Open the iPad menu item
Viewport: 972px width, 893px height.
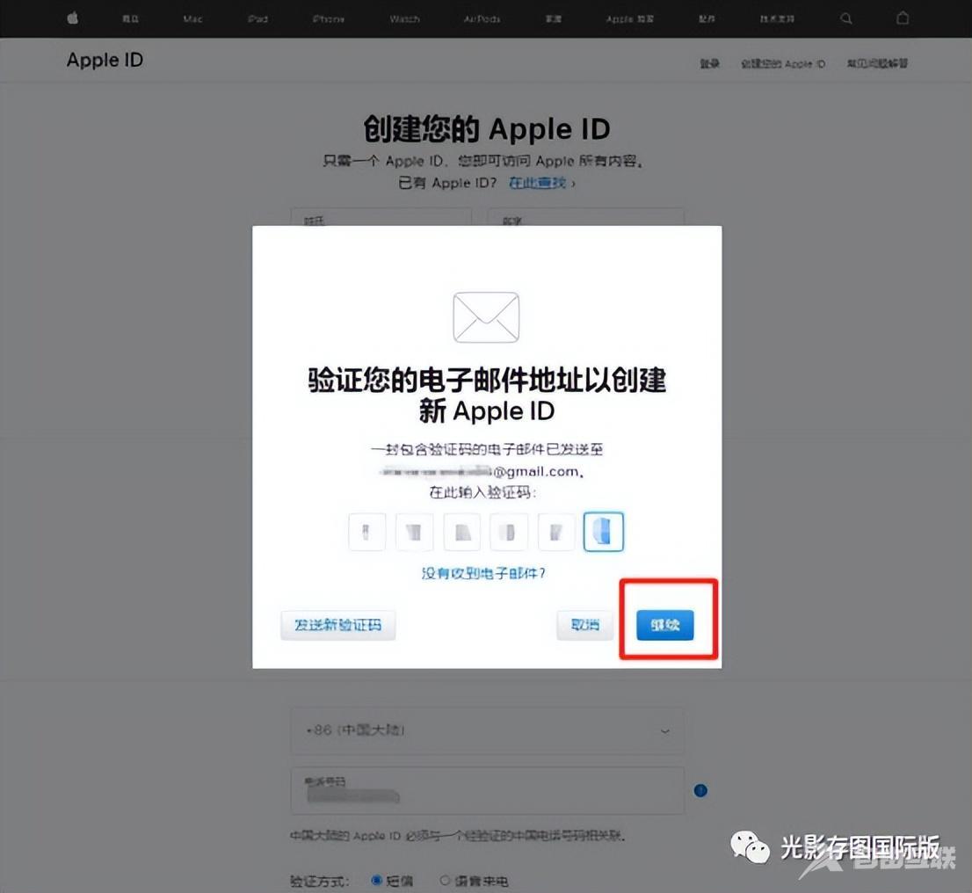(x=258, y=18)
